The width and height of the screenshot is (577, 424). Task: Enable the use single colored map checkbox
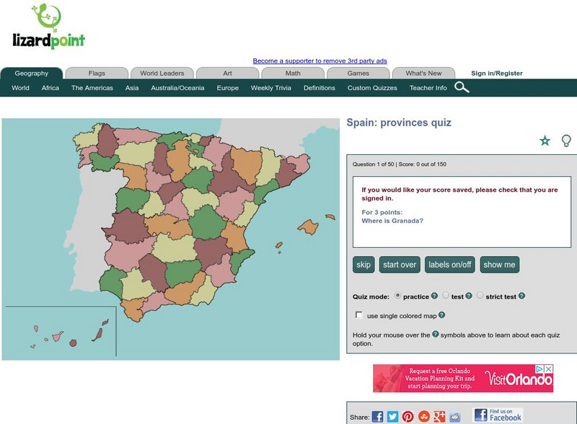(359, 315)
